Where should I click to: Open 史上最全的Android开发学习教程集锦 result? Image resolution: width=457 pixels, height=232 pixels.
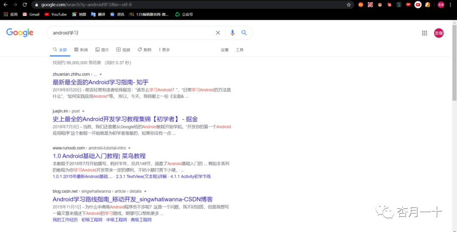pos(125,119)
